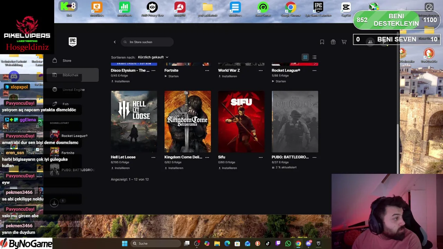Start Rocket League® via Starten
The width and height of the screenshot is (443, 249).
coord(279,81)
